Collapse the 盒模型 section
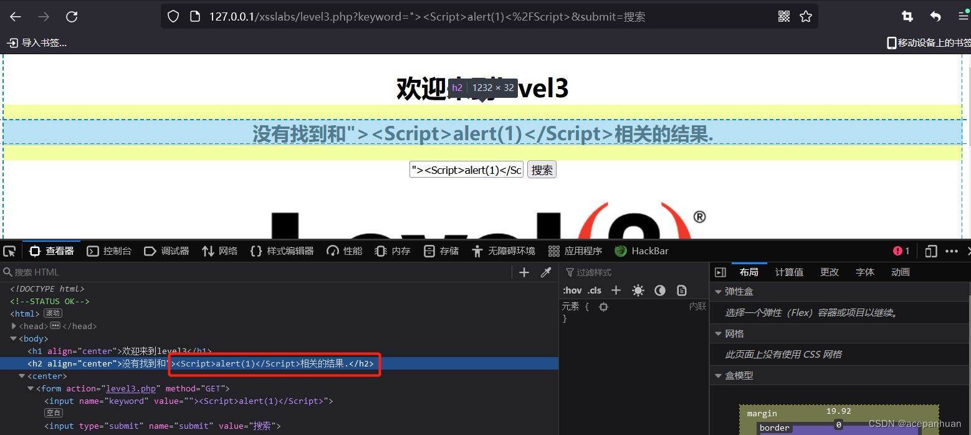This screenshot has height=435, width=971. [x=719, y=376]
